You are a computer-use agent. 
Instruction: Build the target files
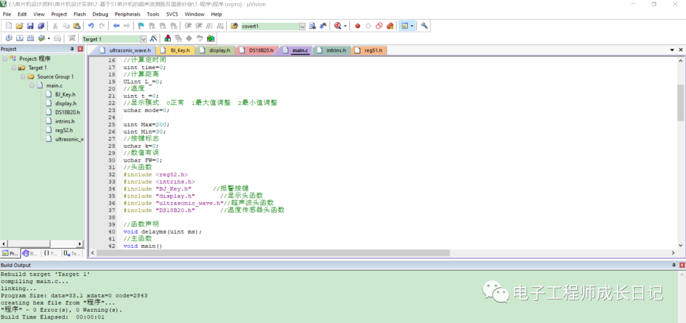coord(19,39)
